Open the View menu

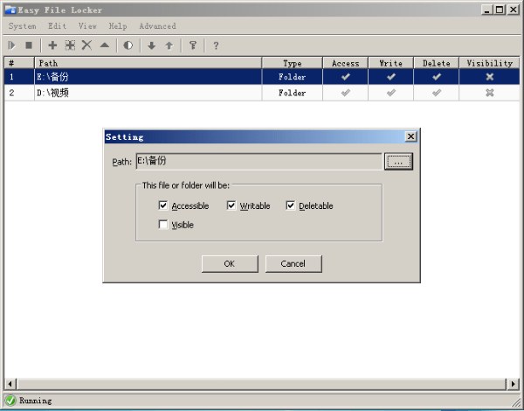(87, 26)
